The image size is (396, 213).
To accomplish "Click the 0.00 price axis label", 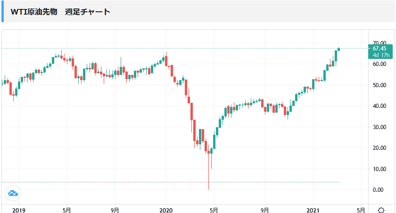I will (379, 190).
